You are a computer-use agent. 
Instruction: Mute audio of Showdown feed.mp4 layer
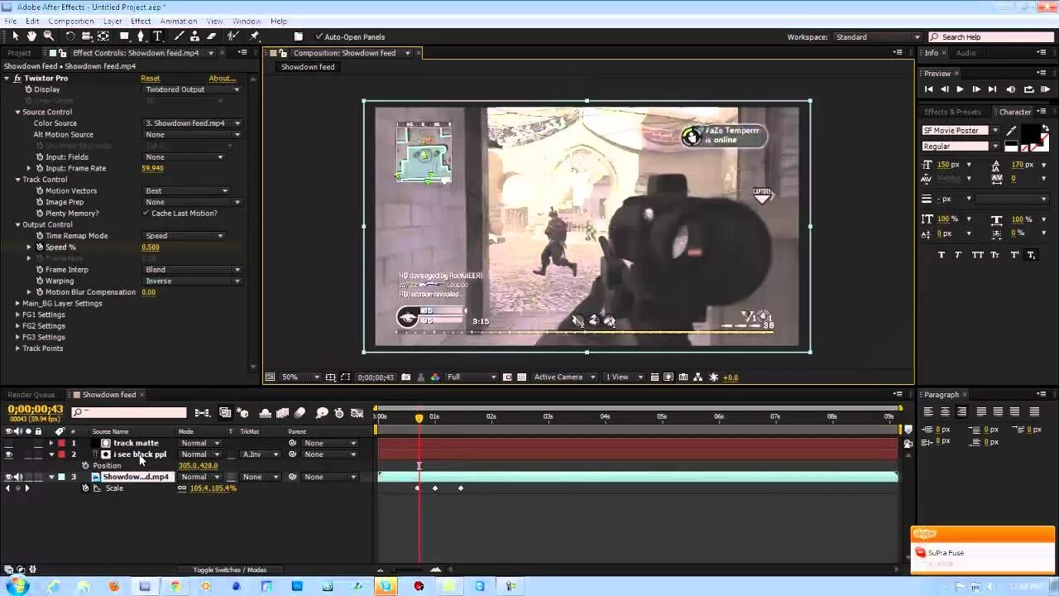tap(18, 477)
